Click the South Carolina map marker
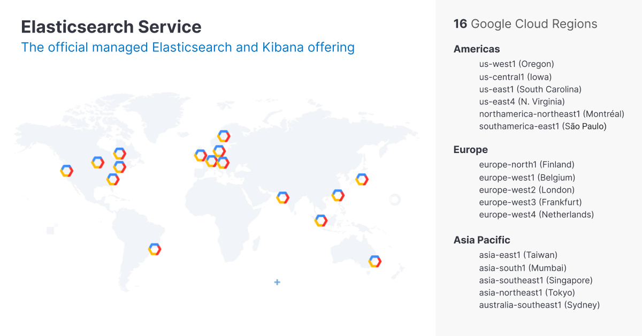 point(112,179)
